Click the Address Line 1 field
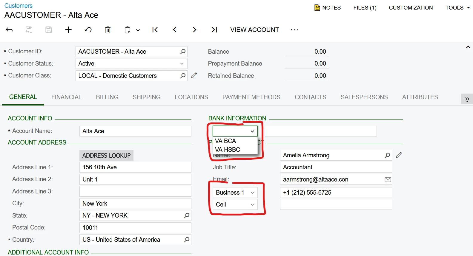The width and height of the screenshot is (473, 256). coord(135,167)
